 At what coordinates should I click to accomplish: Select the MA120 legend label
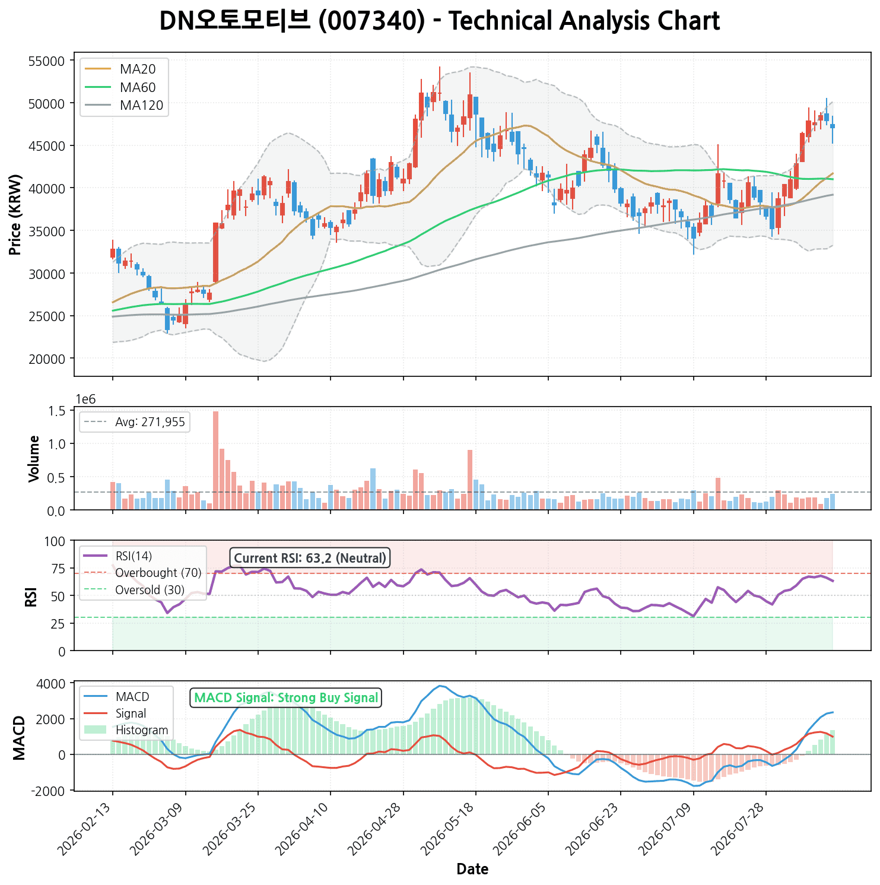coord(141,106)
